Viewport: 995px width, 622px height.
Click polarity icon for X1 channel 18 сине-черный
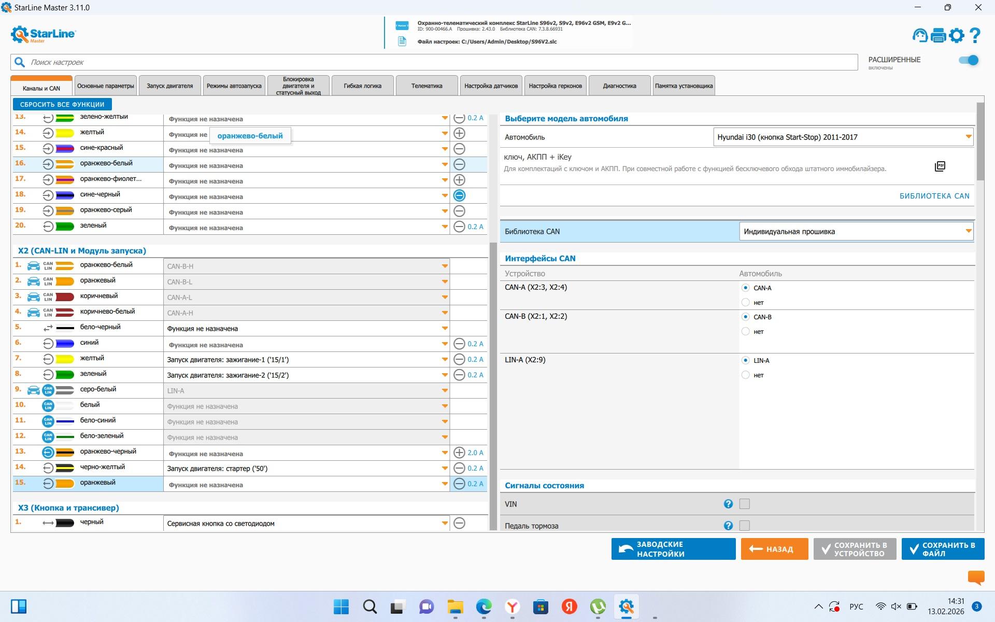coord(459,195)
